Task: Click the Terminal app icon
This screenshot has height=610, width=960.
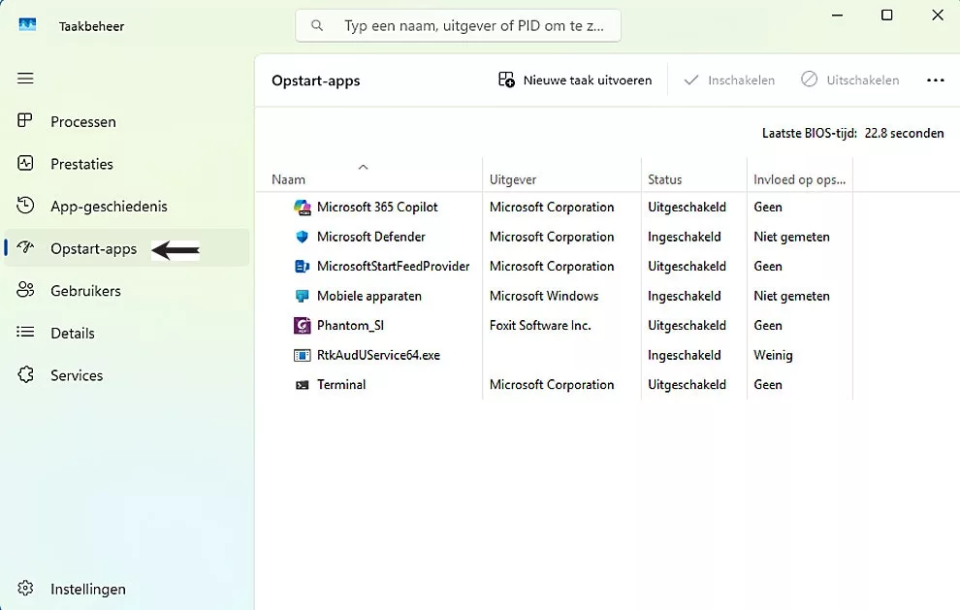Action: tap(302, 385)
